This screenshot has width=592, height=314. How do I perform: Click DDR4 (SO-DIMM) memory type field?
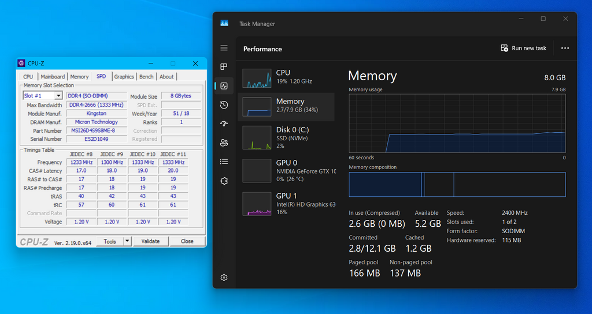[x=97, y=96]
